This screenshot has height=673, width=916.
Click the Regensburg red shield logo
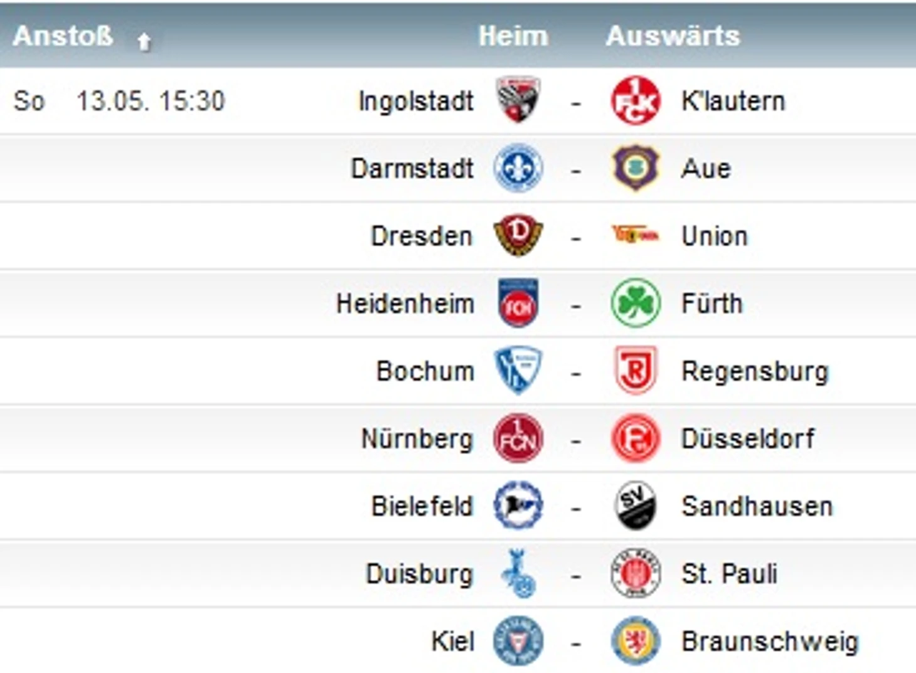pos(635,370)
